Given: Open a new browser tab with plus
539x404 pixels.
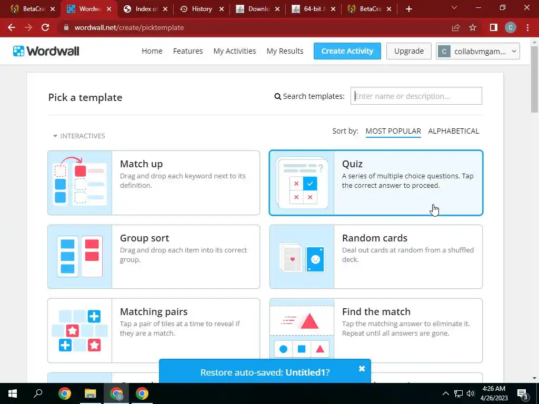Looking at the screenshot, I should [408, 9].
